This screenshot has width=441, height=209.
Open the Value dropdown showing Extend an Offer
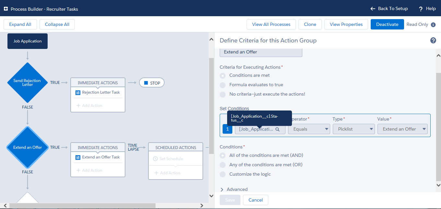(402, 129)
